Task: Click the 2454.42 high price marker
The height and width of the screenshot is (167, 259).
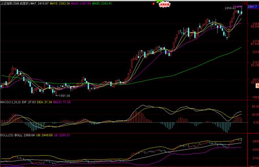Action: pyautogui.click(x=230, y=8)
